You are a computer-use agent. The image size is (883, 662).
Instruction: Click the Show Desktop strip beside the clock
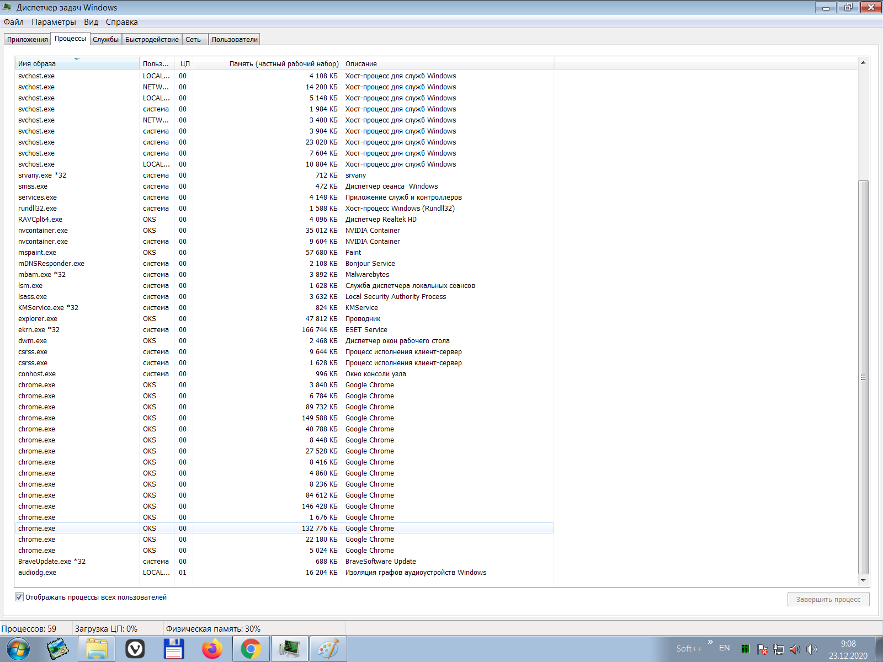coord(879,649)
